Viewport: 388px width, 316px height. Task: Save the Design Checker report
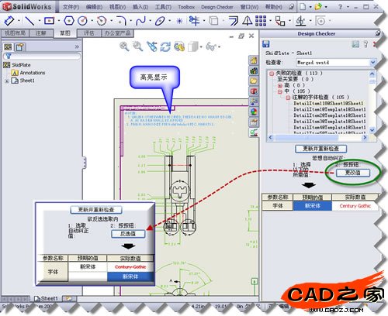point(266,44)
